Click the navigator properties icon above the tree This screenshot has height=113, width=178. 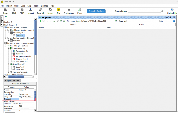coord(6,16)
